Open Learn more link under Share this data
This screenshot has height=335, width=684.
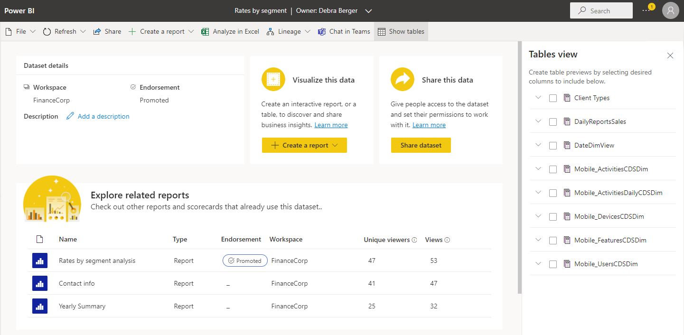pyautogui.click(x=429, y=125)
